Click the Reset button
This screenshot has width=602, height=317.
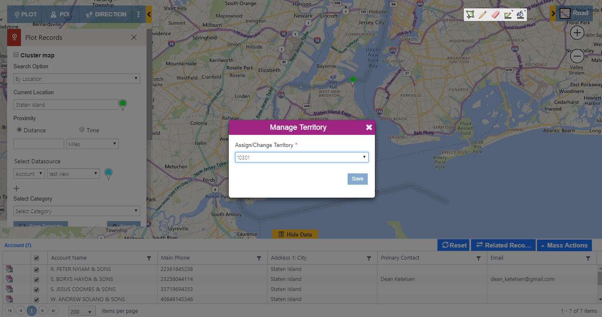[x=454, y=245]
